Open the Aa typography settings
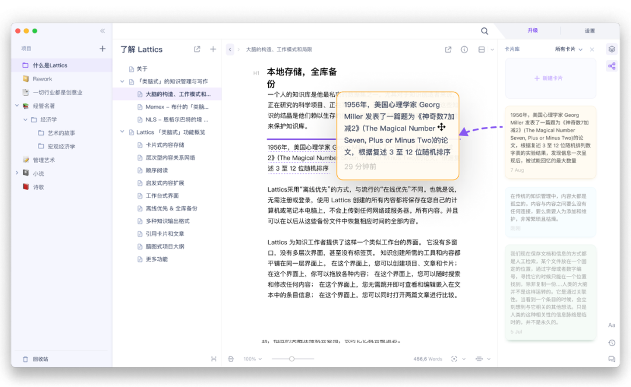The height and width of the screenshot is (387, 631). [612, 325]
